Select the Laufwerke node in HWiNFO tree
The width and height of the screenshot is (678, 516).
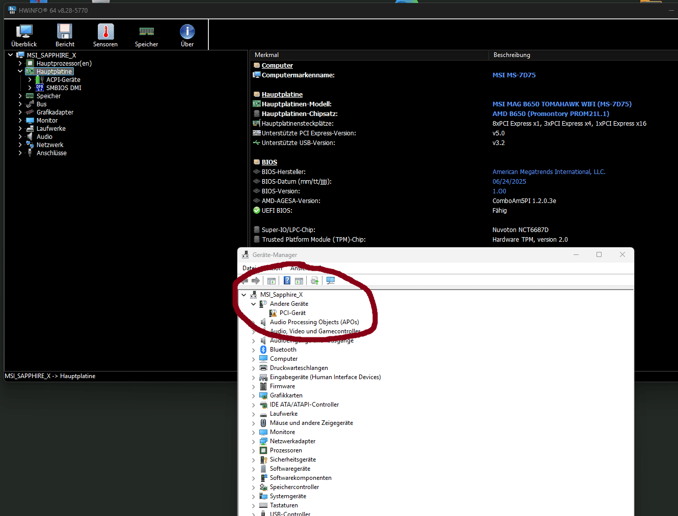point(51,129)
